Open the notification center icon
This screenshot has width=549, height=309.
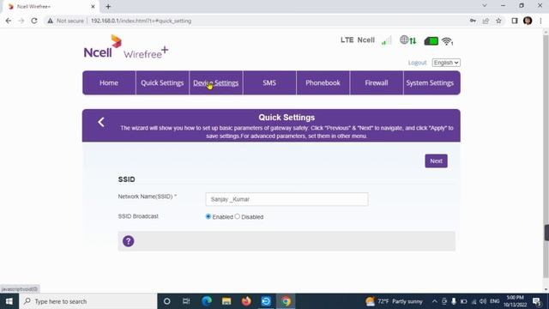[x=537, y=301]
